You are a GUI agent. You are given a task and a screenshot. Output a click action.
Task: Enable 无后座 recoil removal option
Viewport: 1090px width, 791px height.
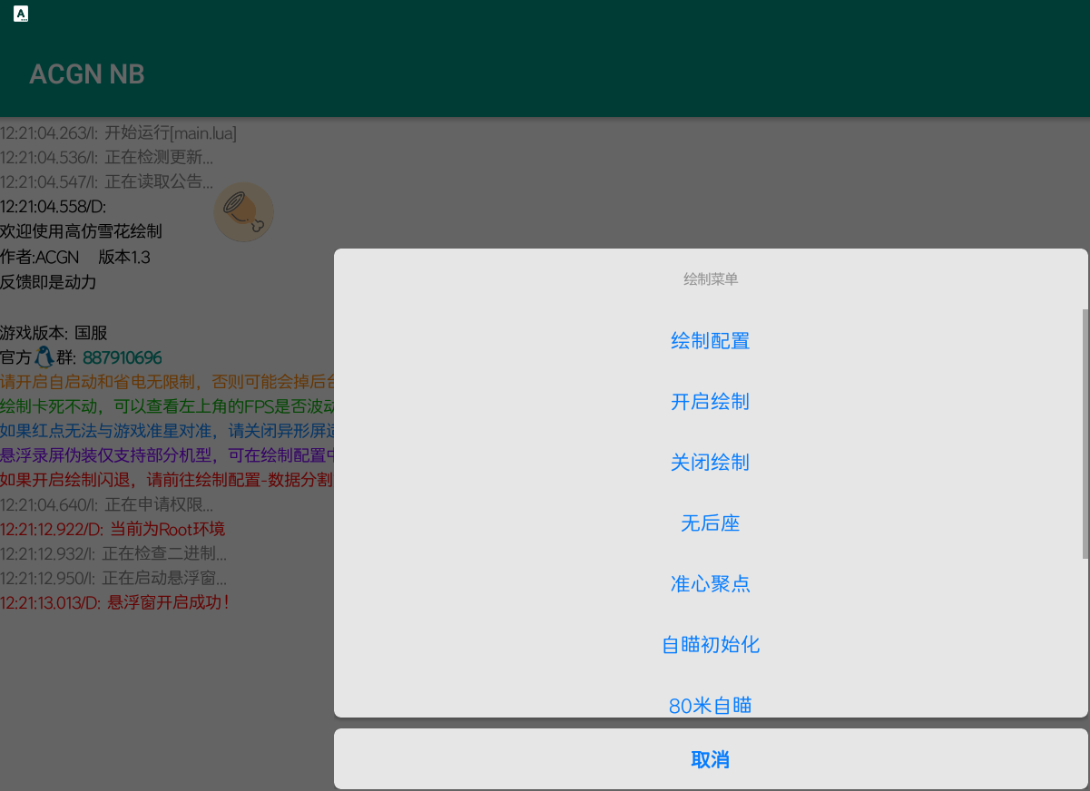point(710,523)
